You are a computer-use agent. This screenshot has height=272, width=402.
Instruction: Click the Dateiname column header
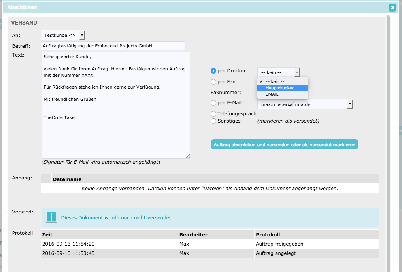click(x=67, y=179)
